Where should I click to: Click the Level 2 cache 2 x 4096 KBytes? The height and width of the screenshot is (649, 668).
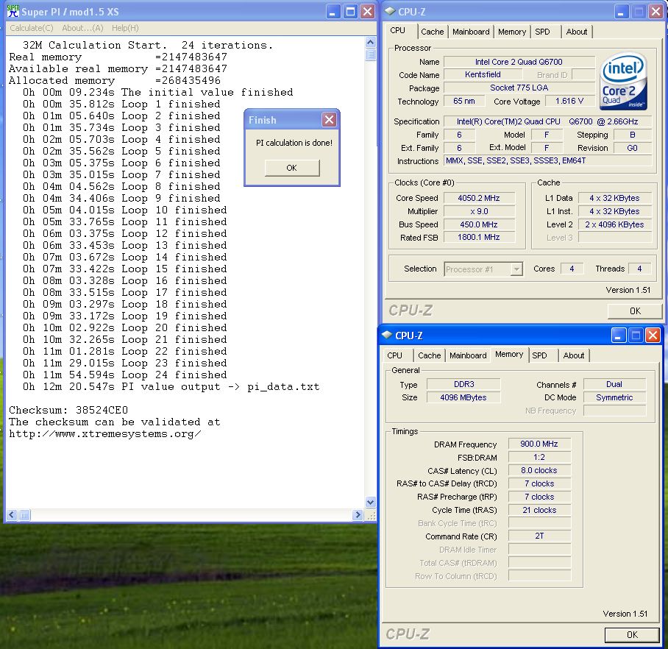click(x=615, y=224)
